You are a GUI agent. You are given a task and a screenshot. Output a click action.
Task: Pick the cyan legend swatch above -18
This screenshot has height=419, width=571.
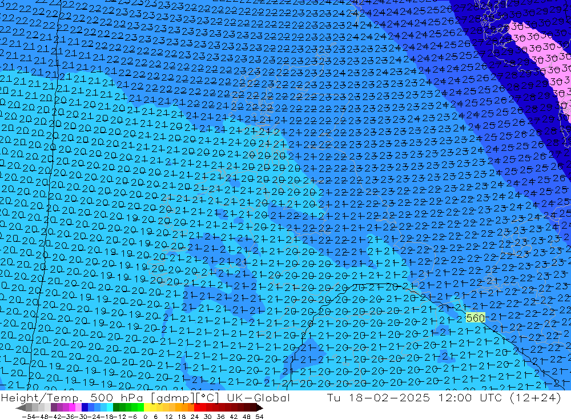click(110, 408)
